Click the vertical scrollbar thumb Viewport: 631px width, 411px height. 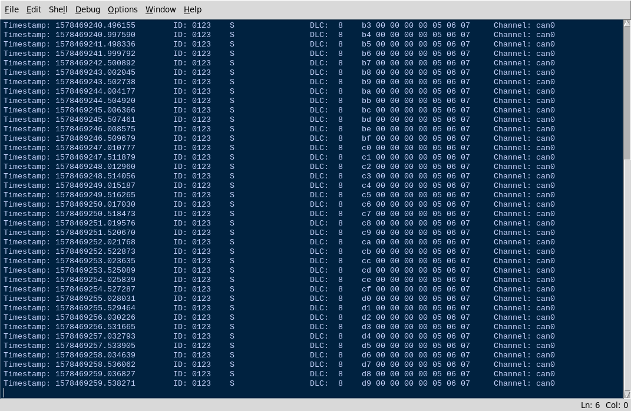pos(627,274)
